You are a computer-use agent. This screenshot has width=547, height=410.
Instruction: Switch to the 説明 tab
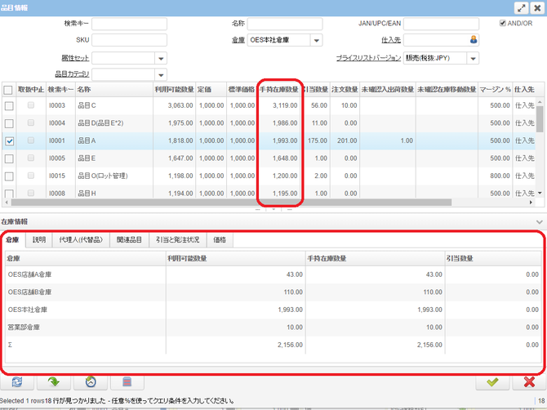(x=39, y=240)
